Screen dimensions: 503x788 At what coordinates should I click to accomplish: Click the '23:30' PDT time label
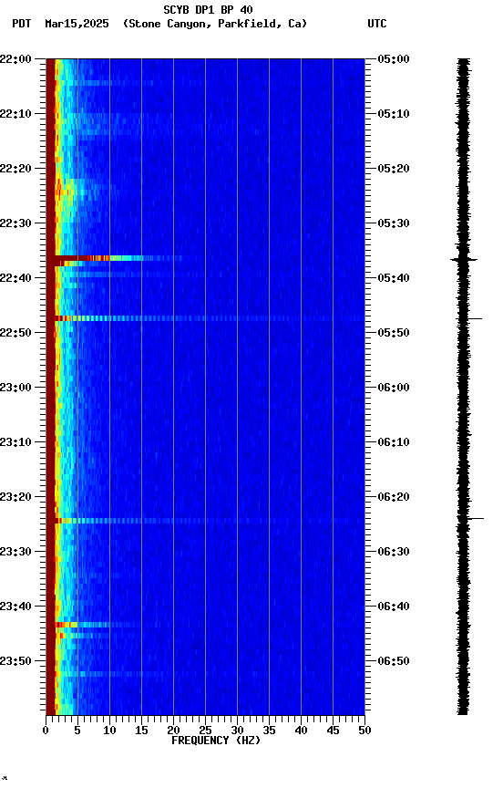tap(15, 552)
